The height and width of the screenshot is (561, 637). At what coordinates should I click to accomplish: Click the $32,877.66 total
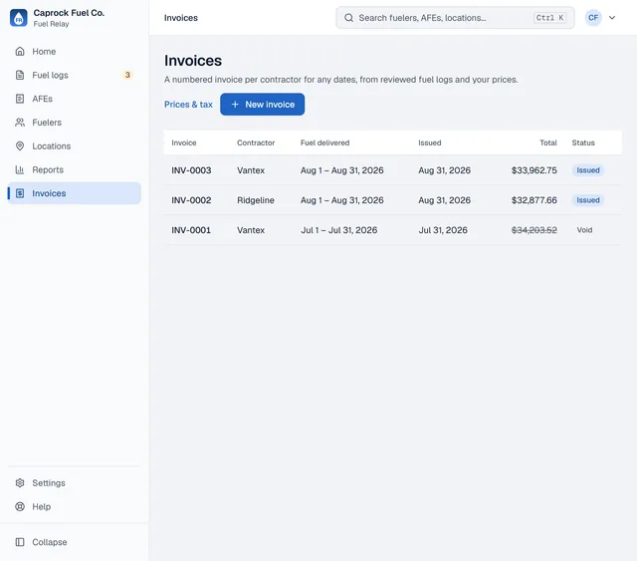533,200
